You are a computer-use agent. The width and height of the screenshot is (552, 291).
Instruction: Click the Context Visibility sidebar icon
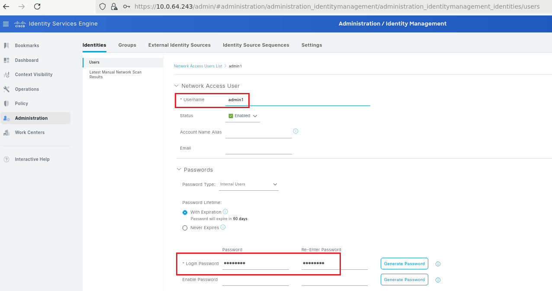6,74
